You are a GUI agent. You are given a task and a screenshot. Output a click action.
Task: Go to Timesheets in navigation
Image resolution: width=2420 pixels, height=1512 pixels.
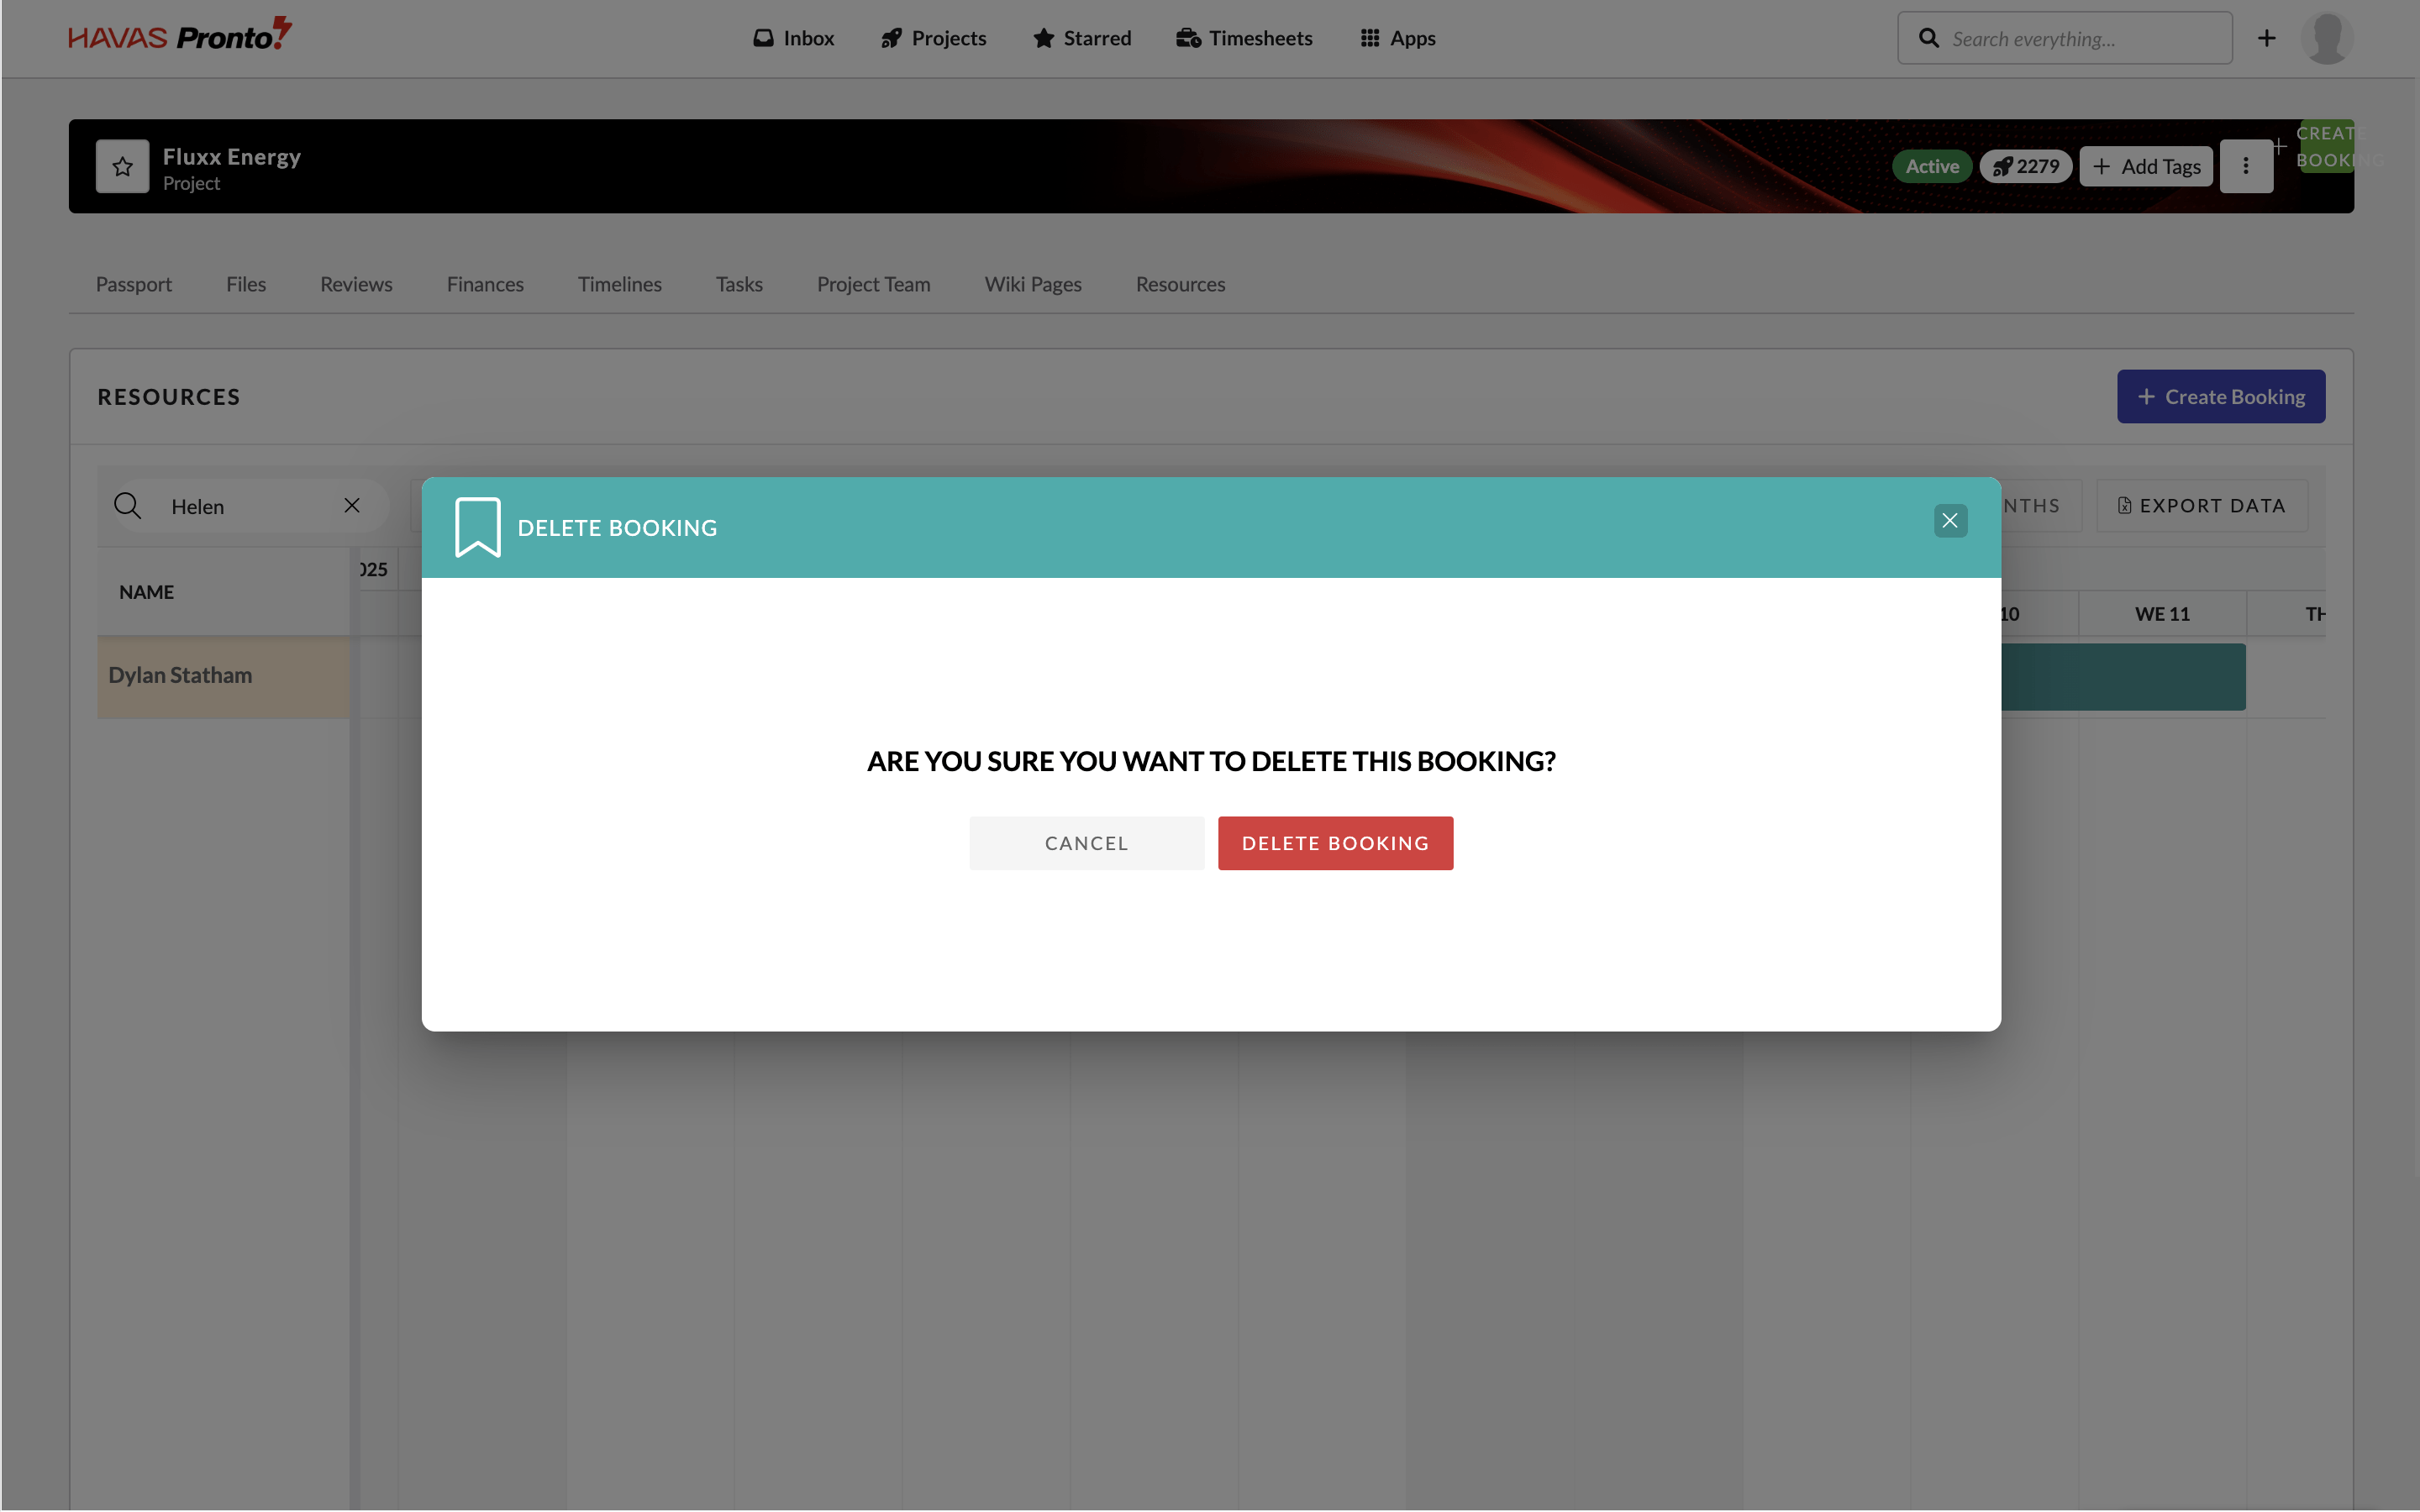(x=1244, y=38)
